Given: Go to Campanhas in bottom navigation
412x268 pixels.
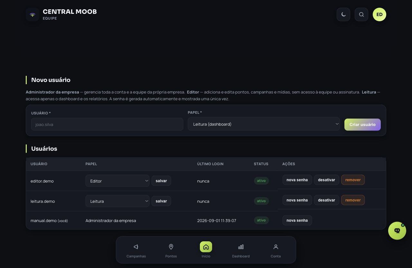Looking at the screenshot, I should pos(136,251).
